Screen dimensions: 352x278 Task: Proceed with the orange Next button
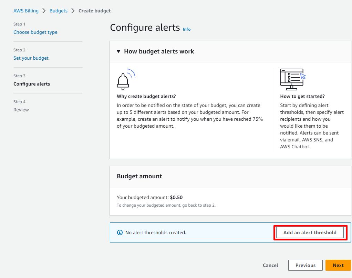(338, 265)
